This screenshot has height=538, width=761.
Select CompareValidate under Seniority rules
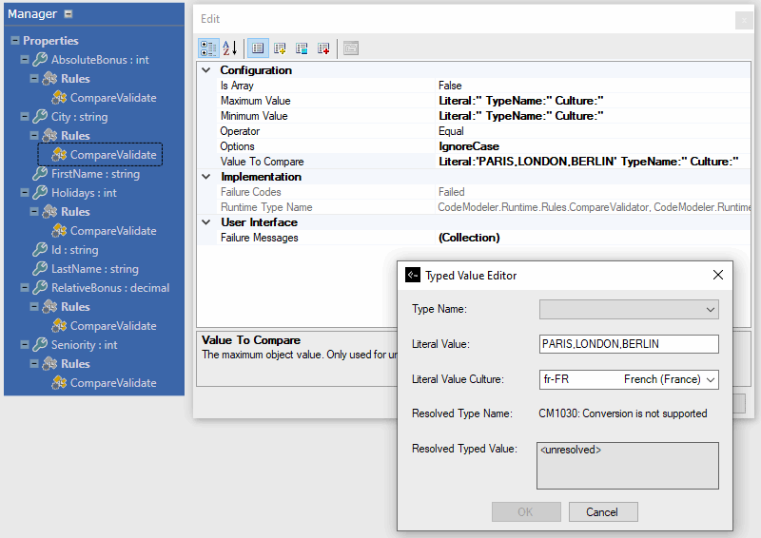(x=113, y=383)
